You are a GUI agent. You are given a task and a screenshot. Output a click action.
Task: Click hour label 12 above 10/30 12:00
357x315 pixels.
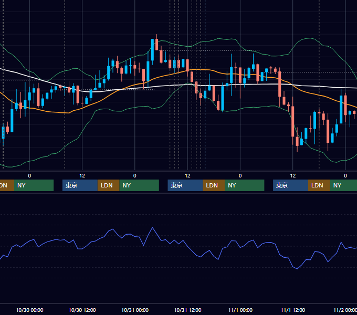(82, 176)
